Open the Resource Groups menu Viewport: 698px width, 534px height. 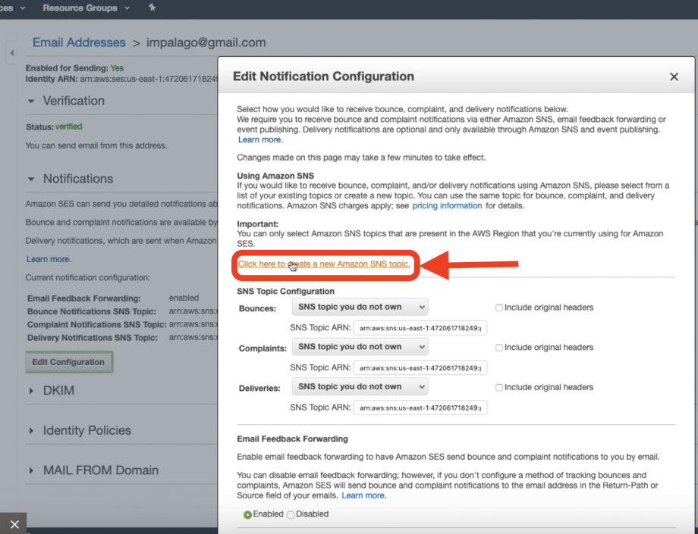85,8
